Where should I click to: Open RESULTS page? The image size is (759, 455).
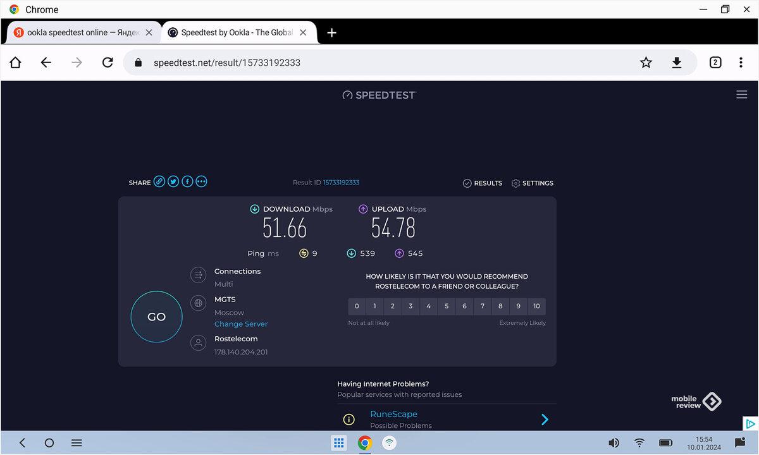pos(482,183)
